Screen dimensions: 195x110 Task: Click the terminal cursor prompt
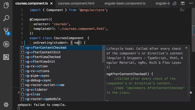click(x=19, y=108)
